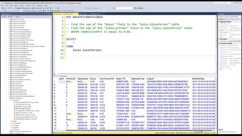Open the File menu

[x=2, y=6]
